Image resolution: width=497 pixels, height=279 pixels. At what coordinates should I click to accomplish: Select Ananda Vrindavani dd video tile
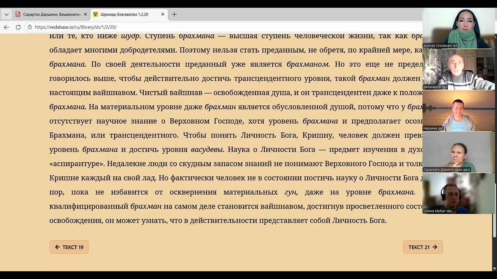(459, 28)
